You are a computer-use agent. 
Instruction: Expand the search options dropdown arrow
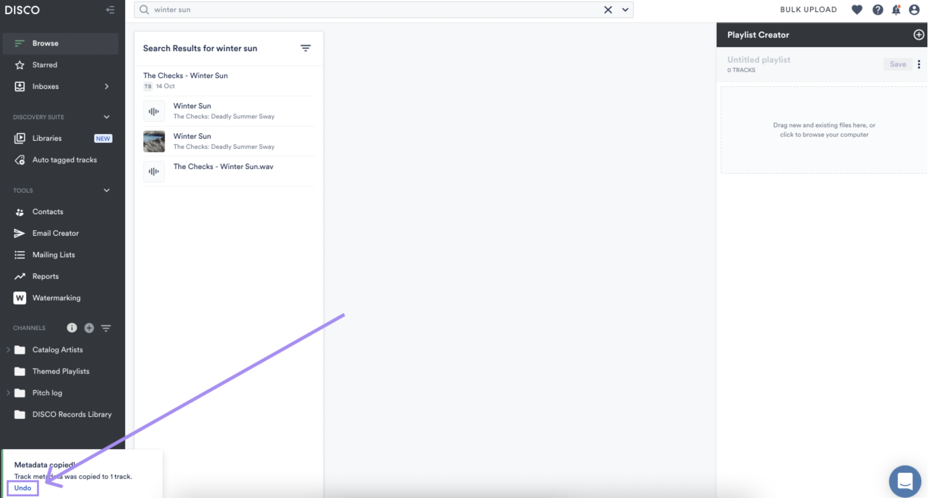click(625, 10)
